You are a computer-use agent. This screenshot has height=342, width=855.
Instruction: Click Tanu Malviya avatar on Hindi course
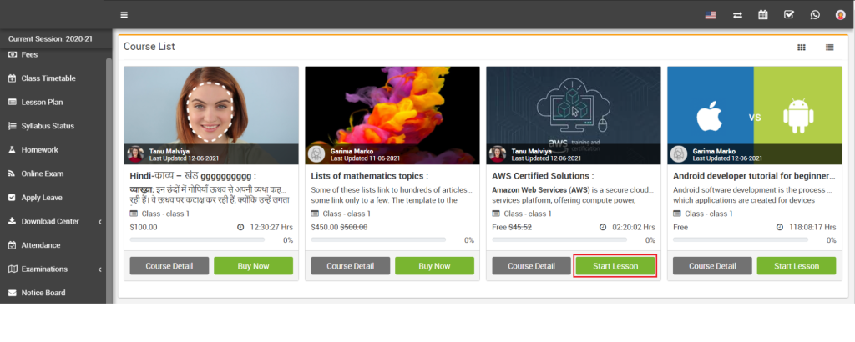[136, 154]
